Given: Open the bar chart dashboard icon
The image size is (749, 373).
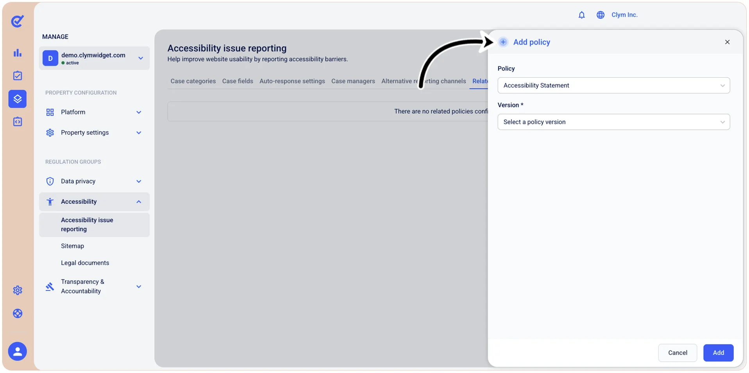Looking at the screenshot, I should (18, 53).
